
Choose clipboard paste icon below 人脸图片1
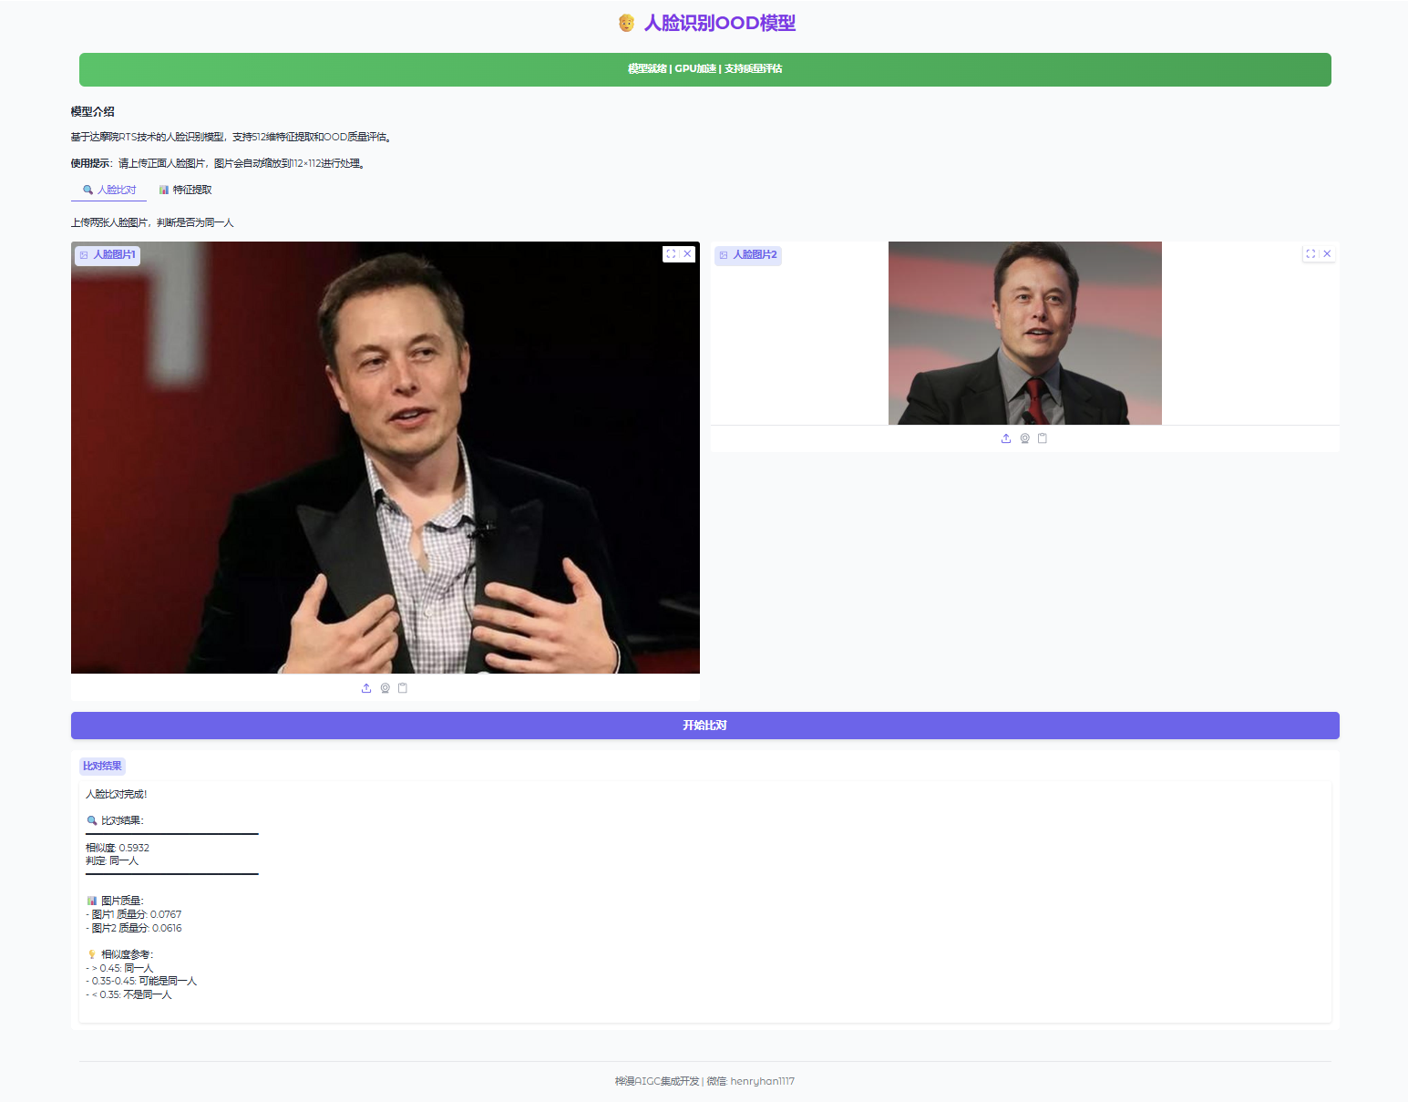403,688
